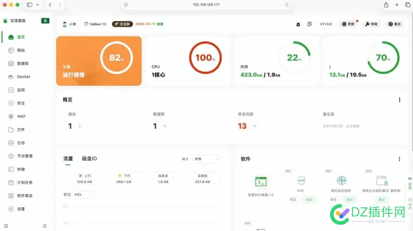
Task: Click 购买 buy under 网站监控报表
Action: point(350,200)
